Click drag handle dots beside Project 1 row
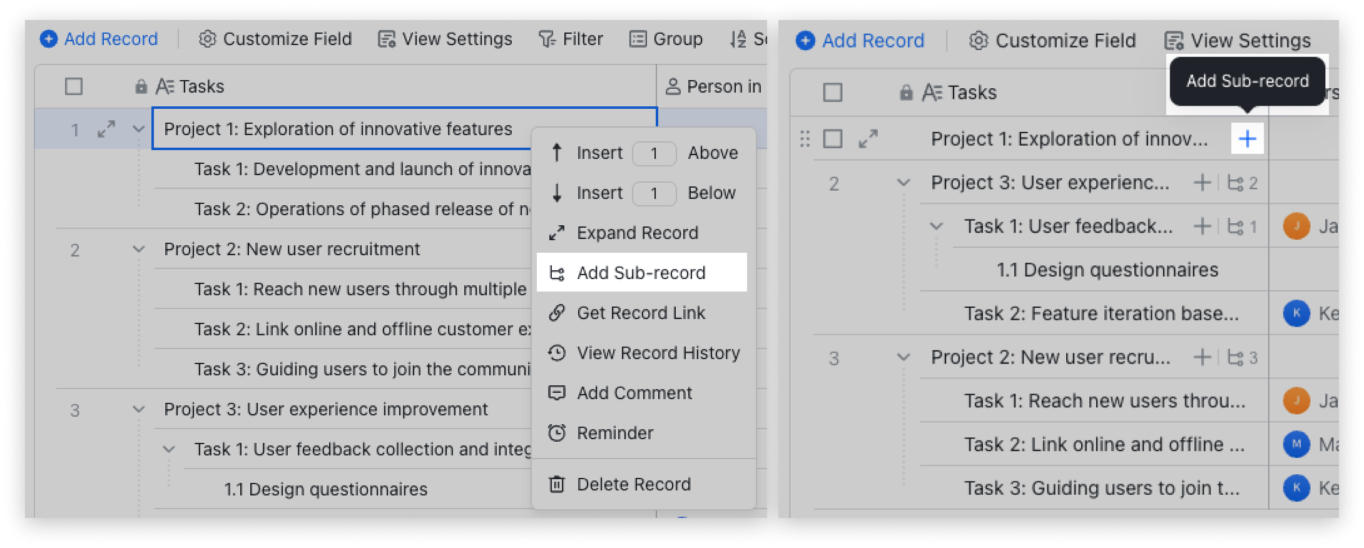 click(x=805, y=139)
